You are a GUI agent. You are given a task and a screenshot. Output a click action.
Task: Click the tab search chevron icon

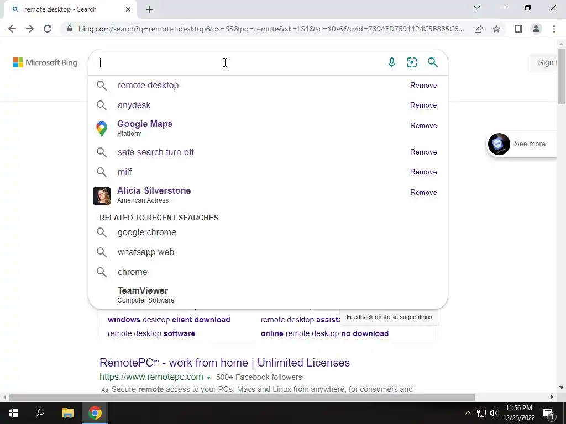[x=477, y=8]
